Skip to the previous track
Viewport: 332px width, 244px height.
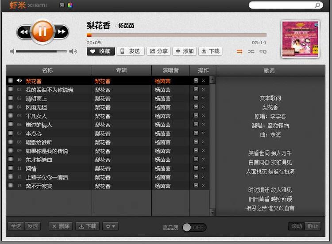pyautogui.click(x=24, y=32)
